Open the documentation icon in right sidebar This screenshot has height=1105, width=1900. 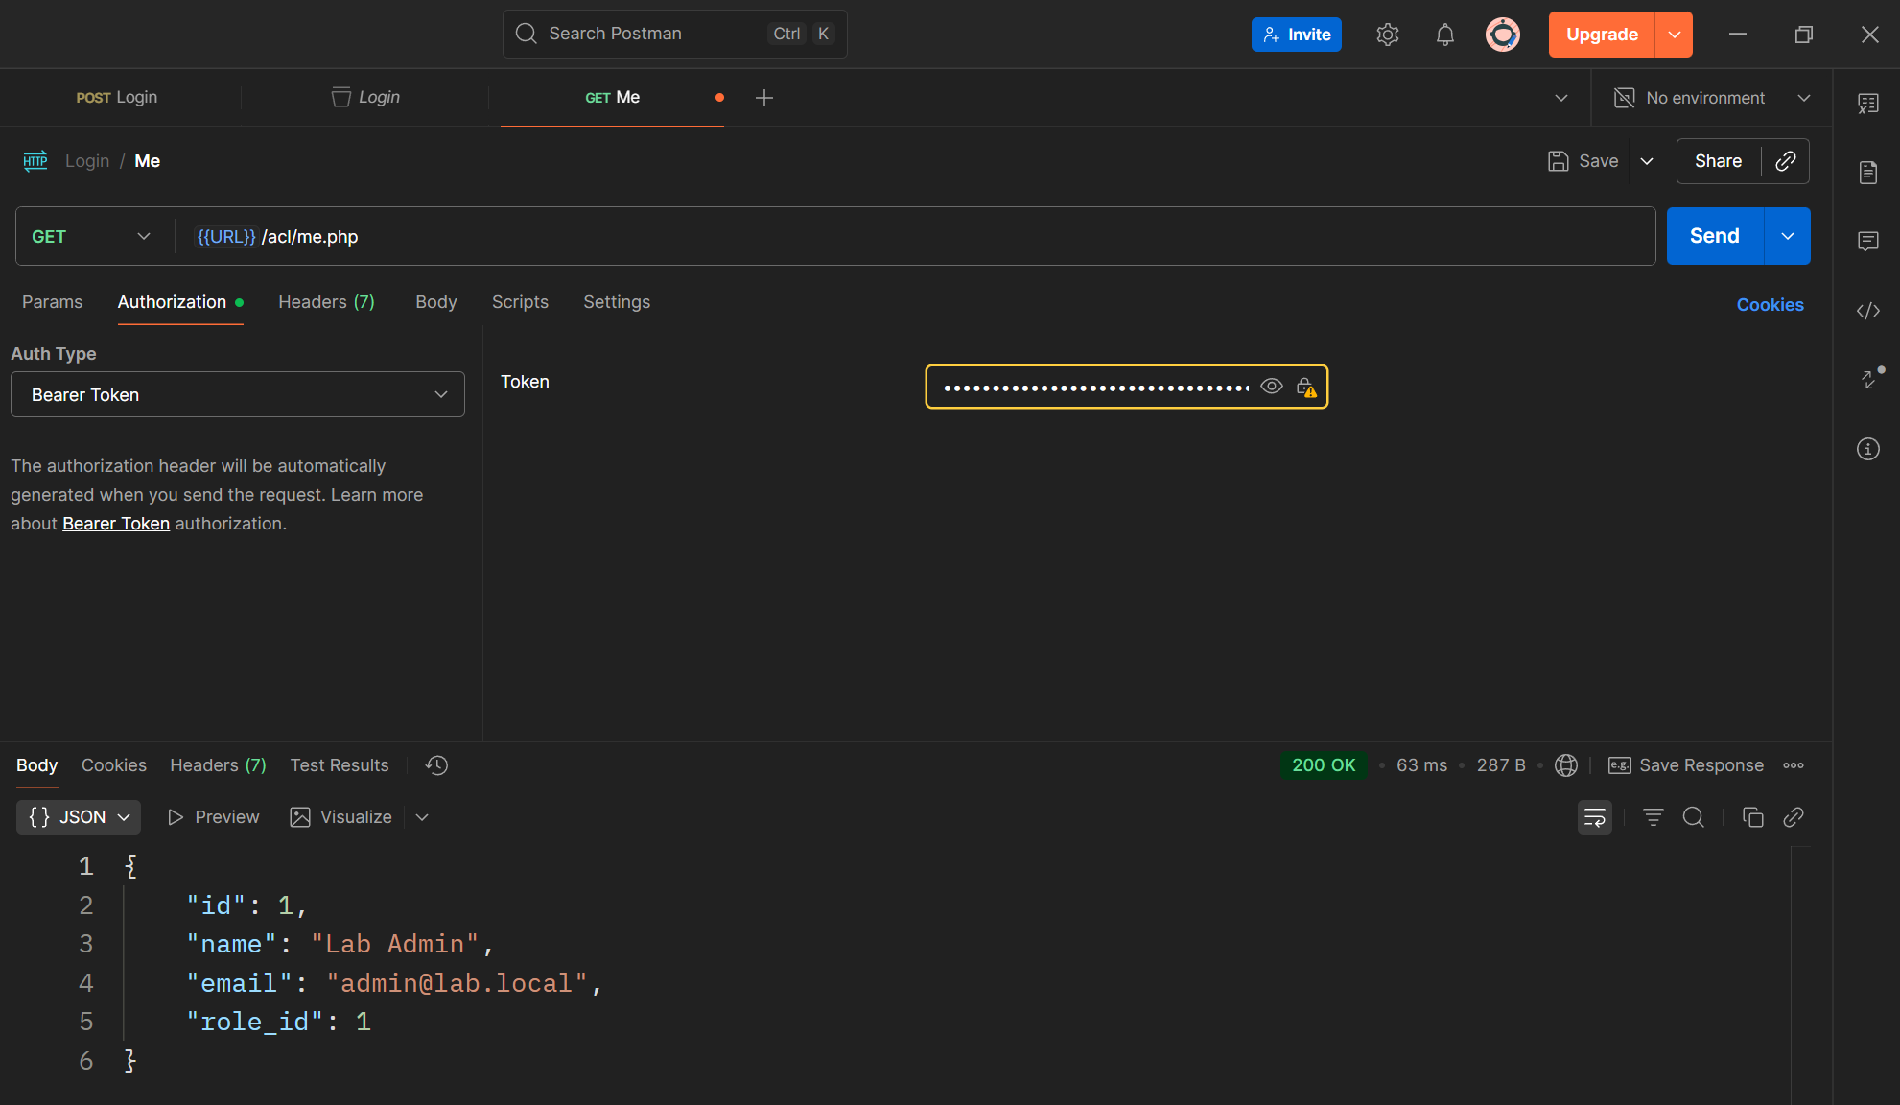[1867, 173]
